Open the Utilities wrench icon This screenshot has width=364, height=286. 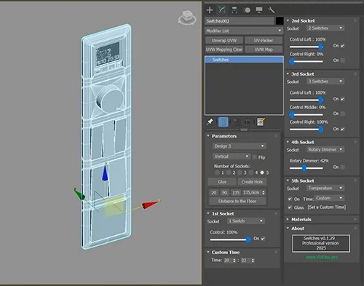(x=272, y=10)
